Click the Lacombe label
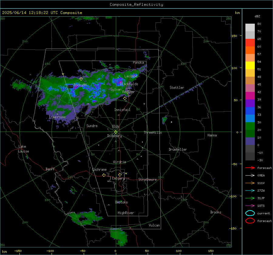The height and width of the screenshot is (255, 273). [131, 76]
